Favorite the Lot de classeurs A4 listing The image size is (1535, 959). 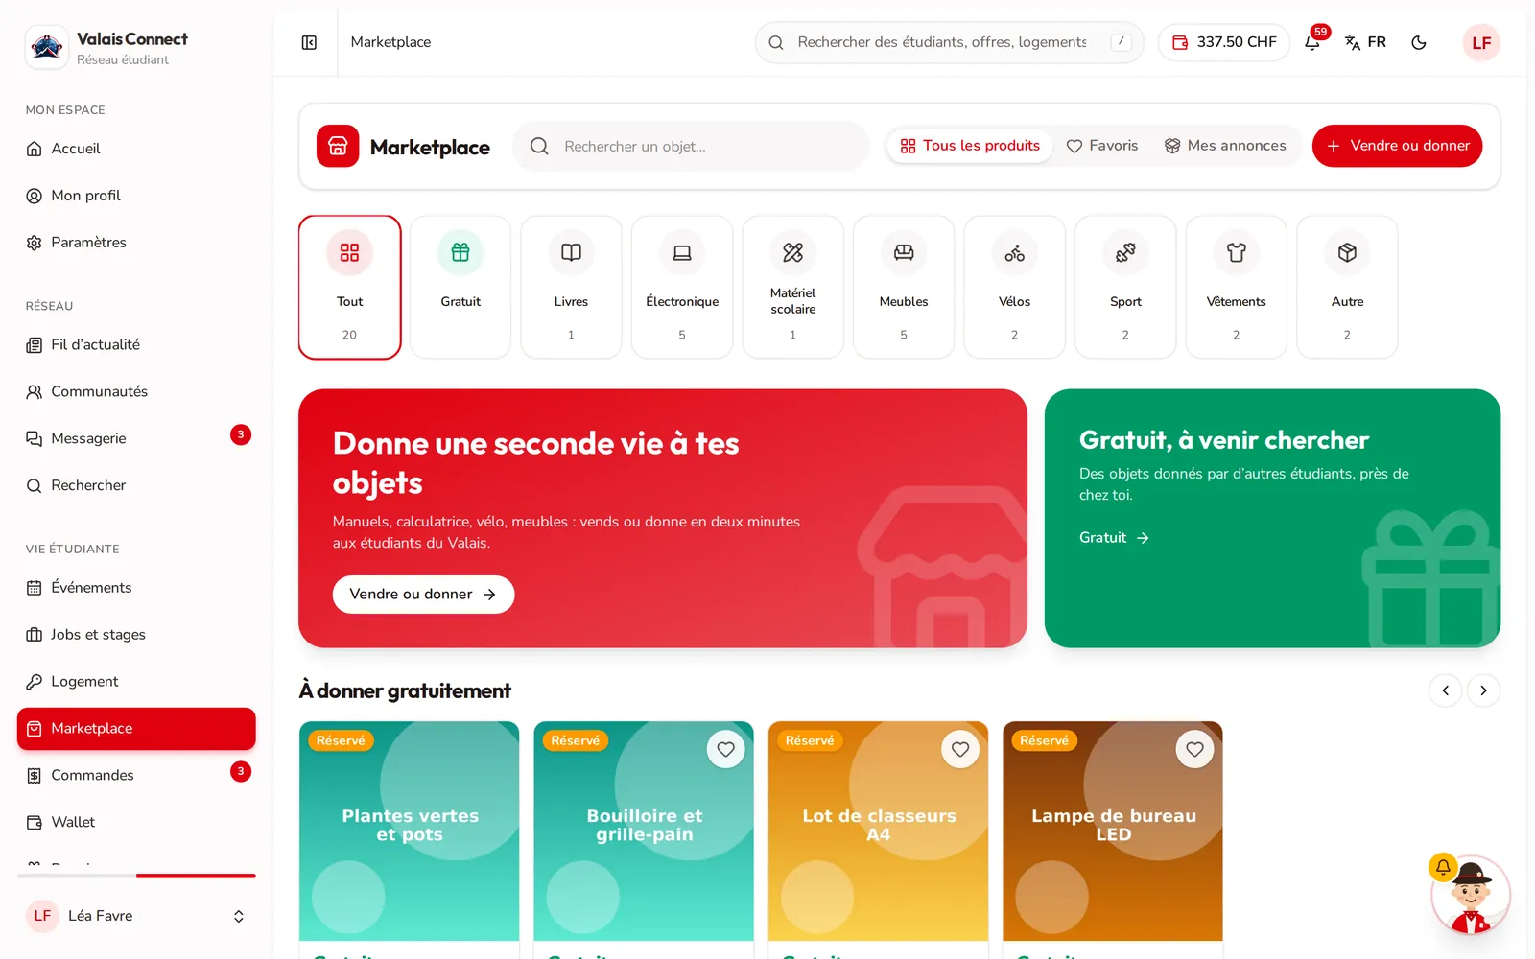pyautogui.click(x=960, y=750)
